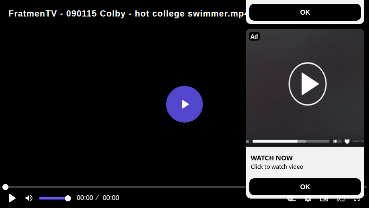
Task: Click the seek bar handle at the start
Action: tap(5, 187)
